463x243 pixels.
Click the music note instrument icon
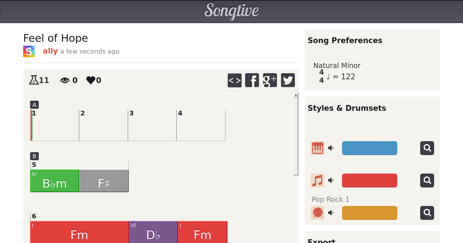click(x=317, y=181)
